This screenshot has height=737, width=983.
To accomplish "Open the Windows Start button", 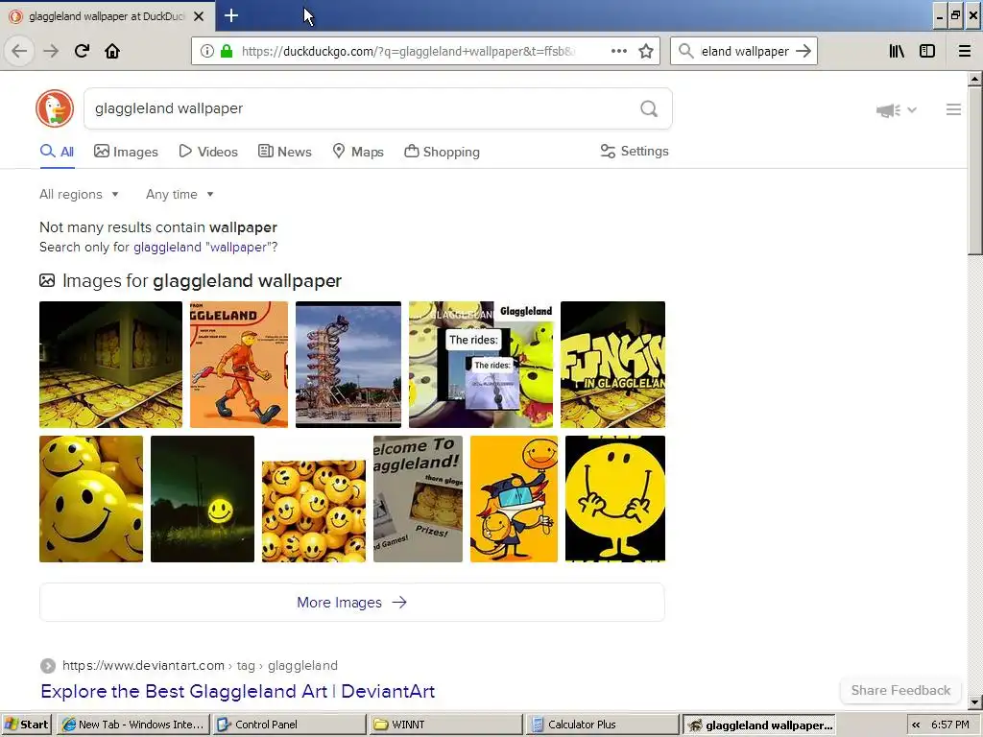I will point(26,725).
